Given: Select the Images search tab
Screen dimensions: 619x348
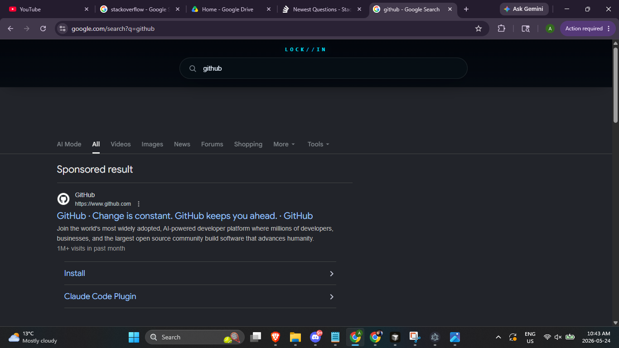Looking at the screenshot, I should point(152,144).
